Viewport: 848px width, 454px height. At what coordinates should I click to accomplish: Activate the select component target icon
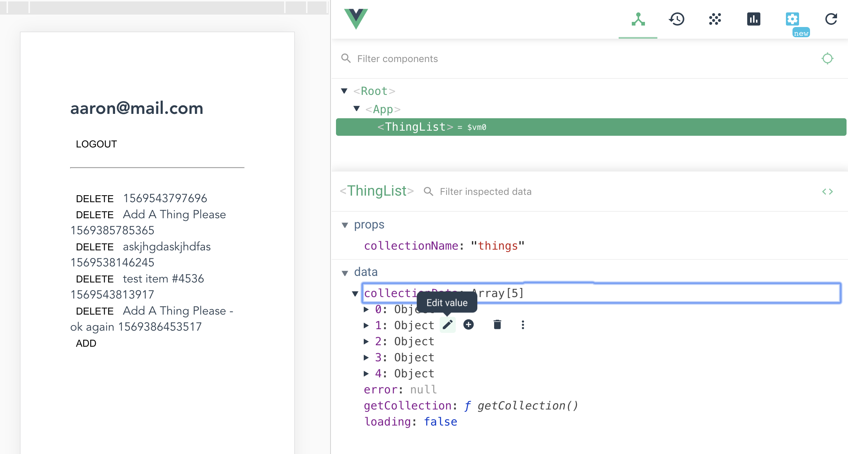[827, 58]
